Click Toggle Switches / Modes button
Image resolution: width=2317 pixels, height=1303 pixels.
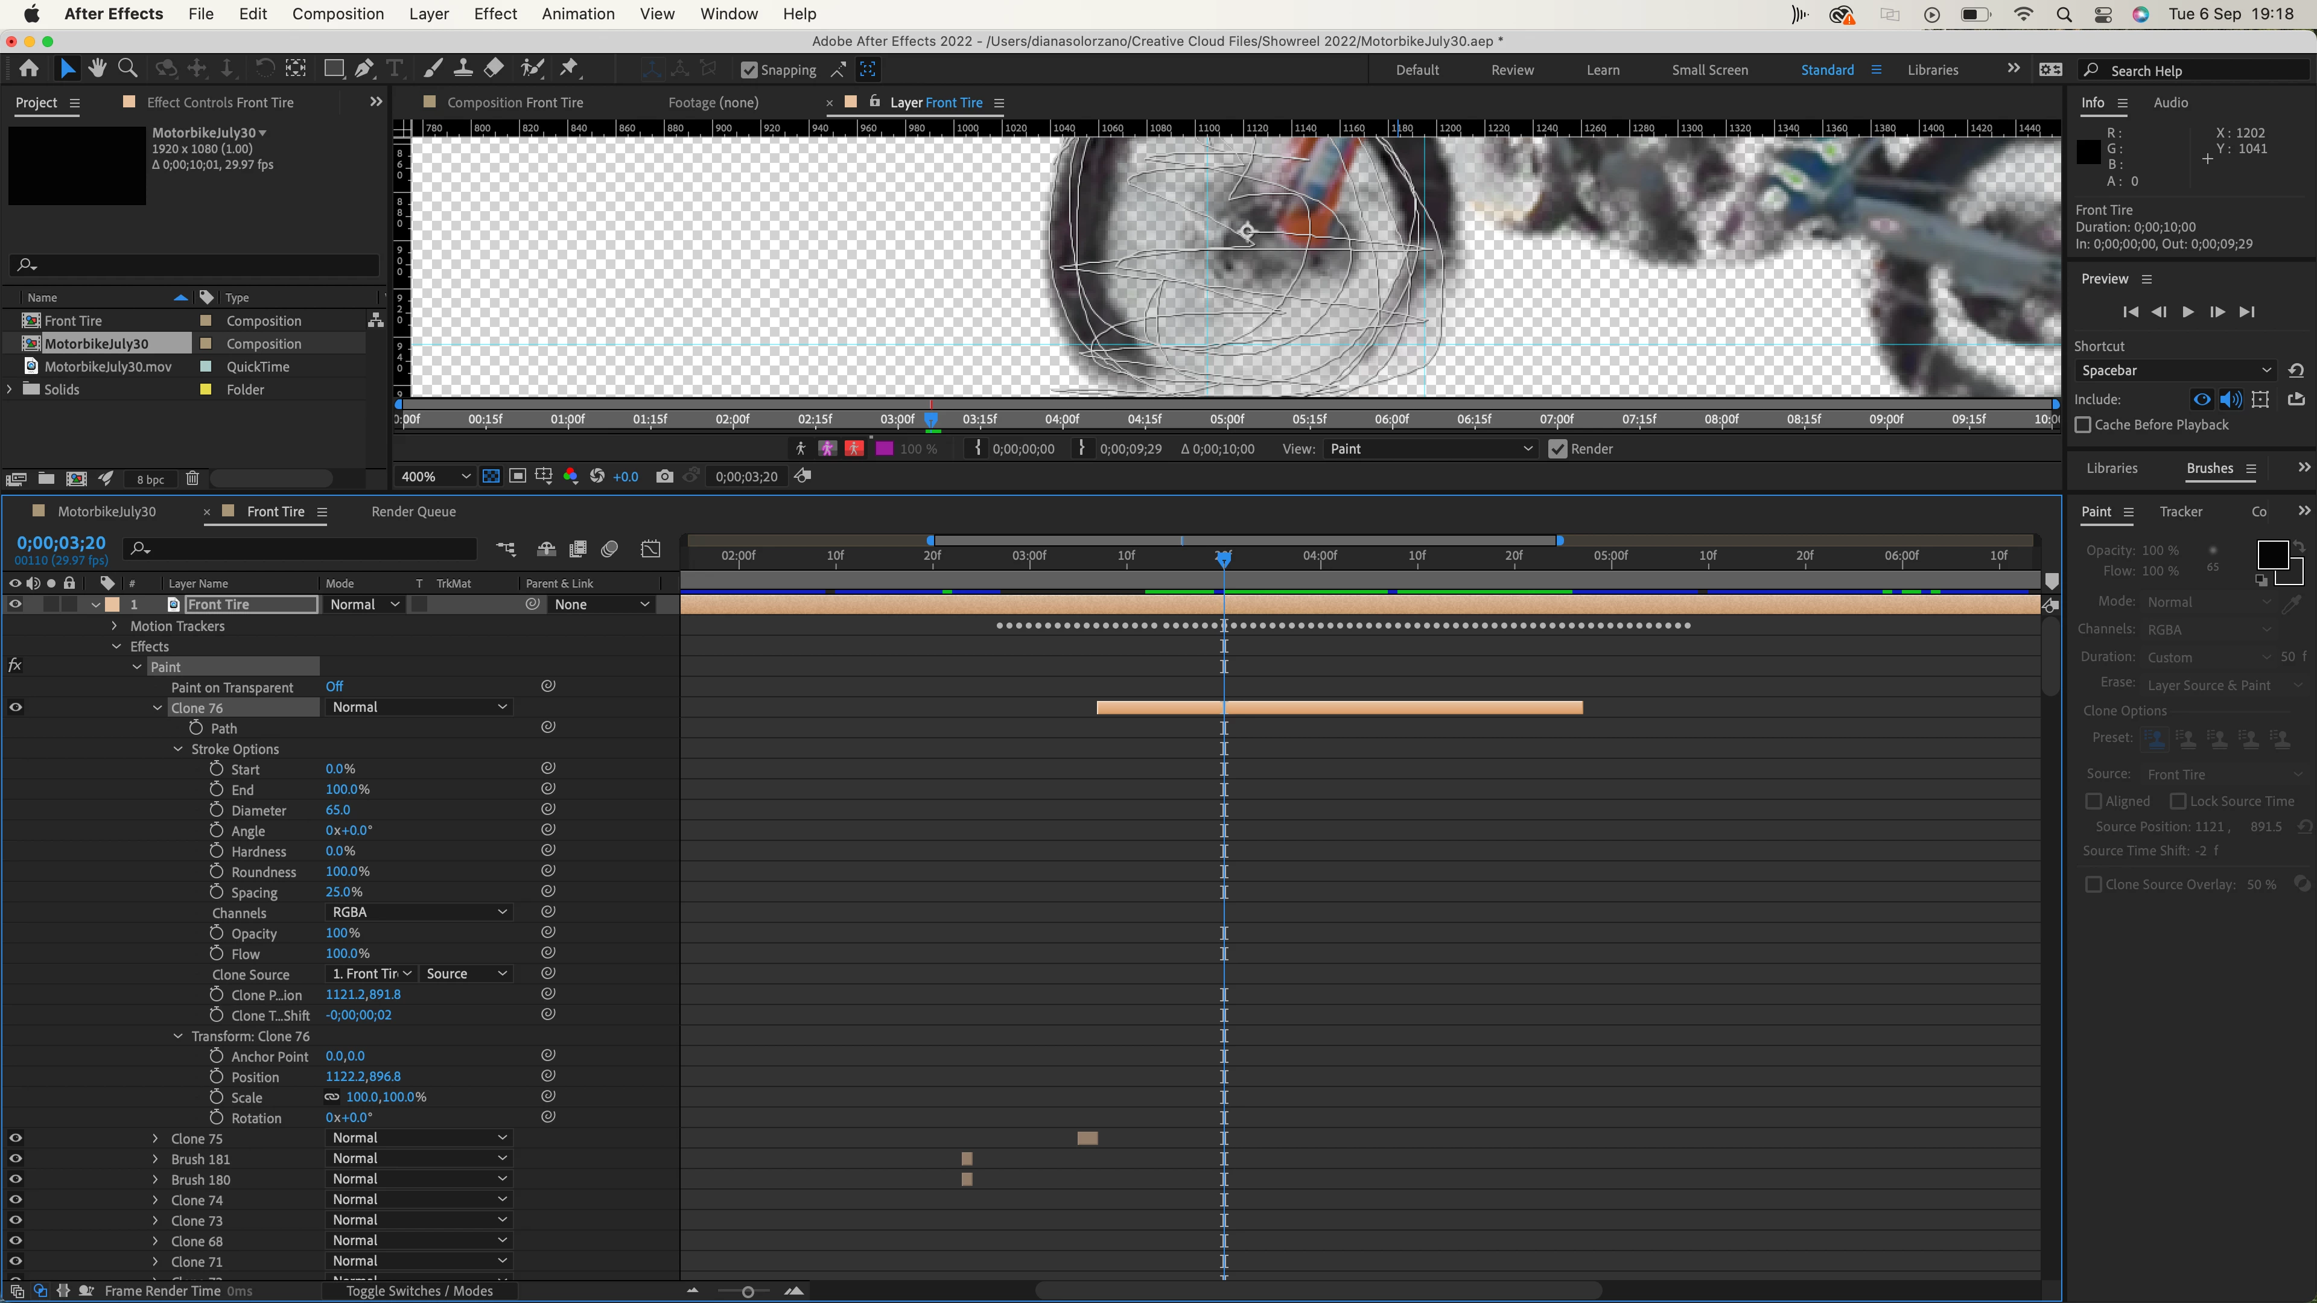point(419,1290)
